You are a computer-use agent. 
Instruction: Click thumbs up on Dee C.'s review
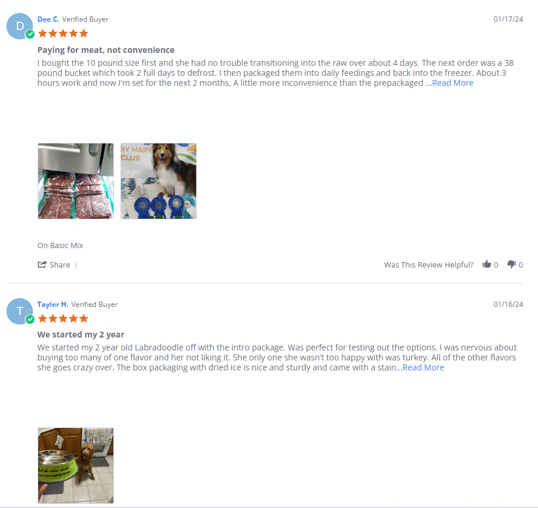[x=486, y=264]
